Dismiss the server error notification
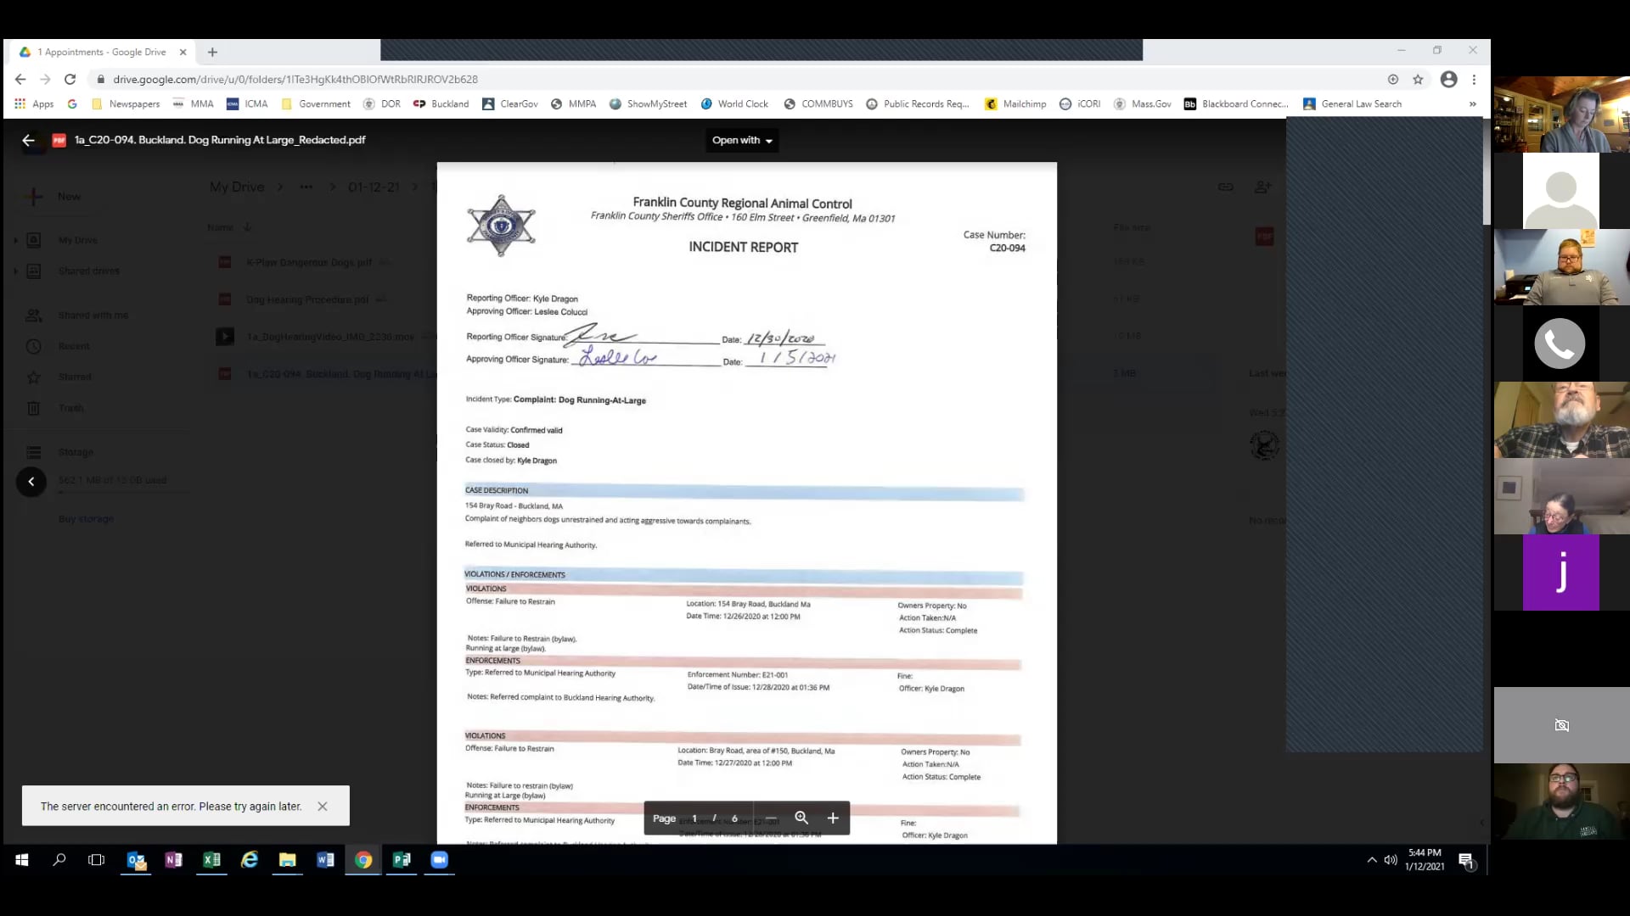Viewport: 1630px width, 916px height. tap(323, 807)
